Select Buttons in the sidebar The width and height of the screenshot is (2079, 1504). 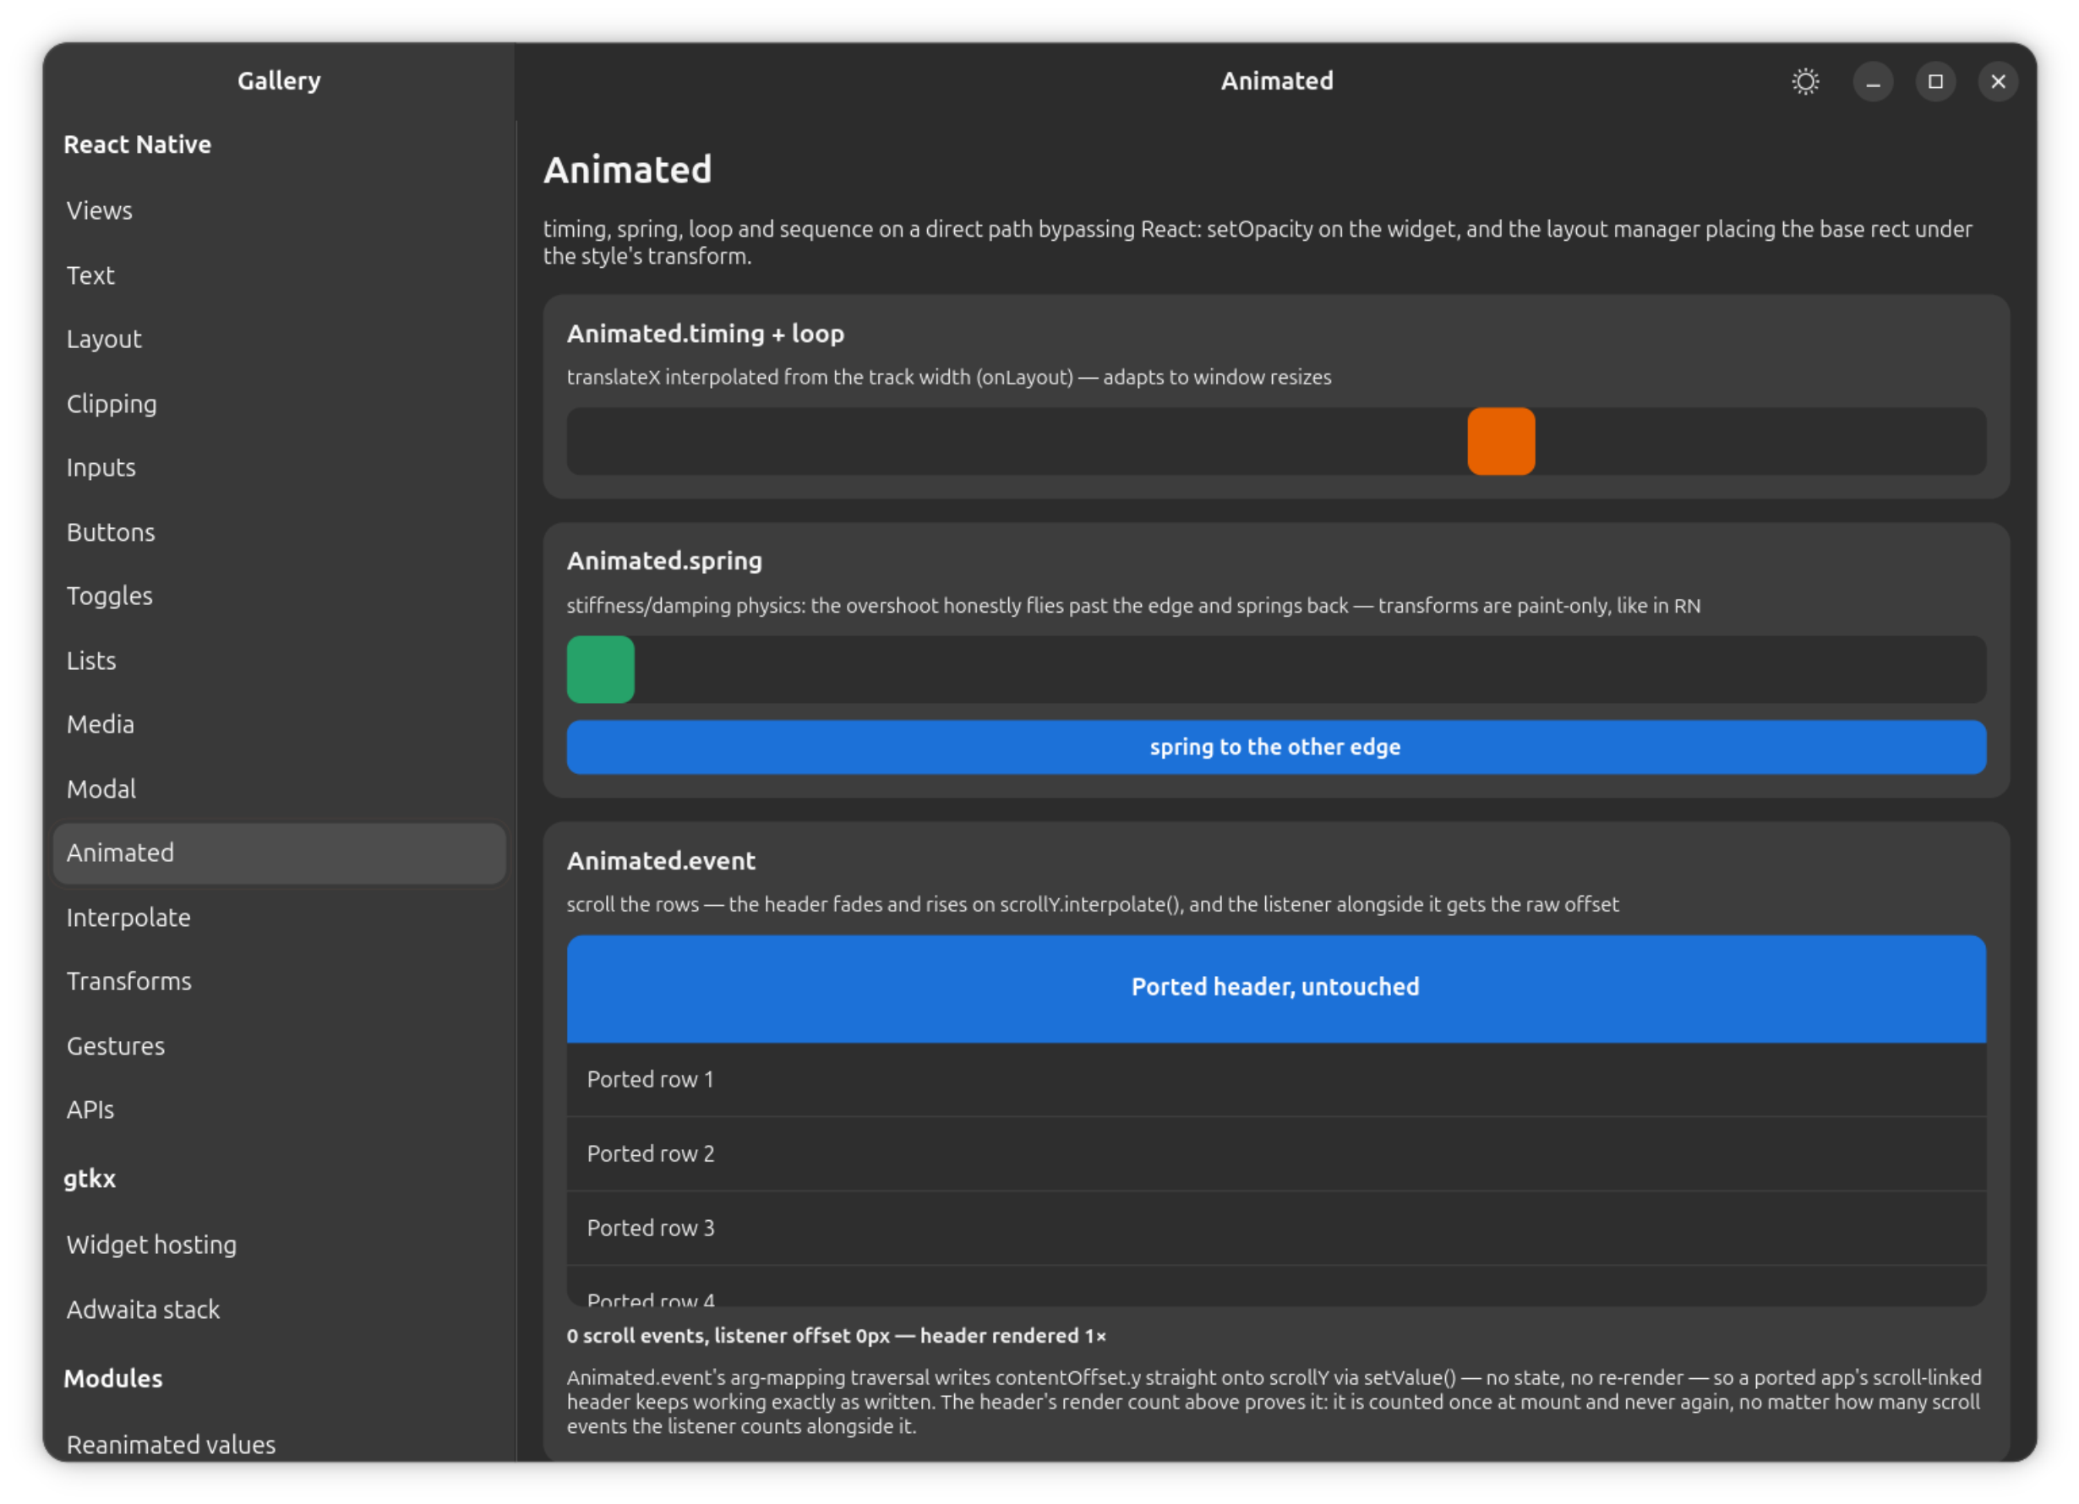(280, 531)
